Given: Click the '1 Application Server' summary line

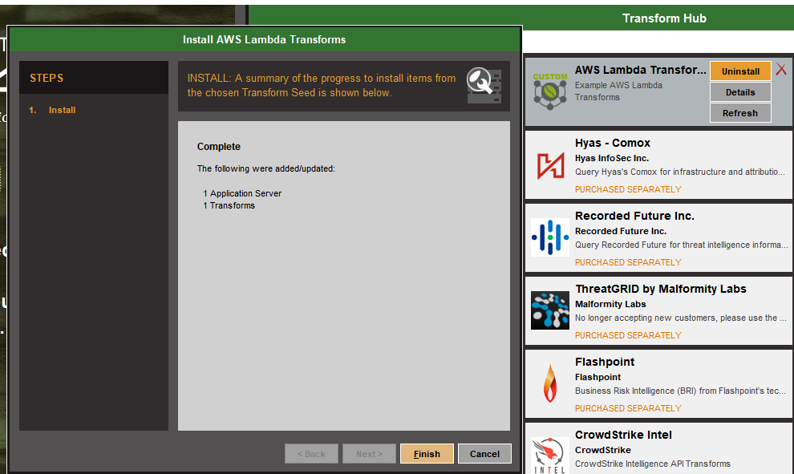Looking at the screenshot, I should click(242, 193).
